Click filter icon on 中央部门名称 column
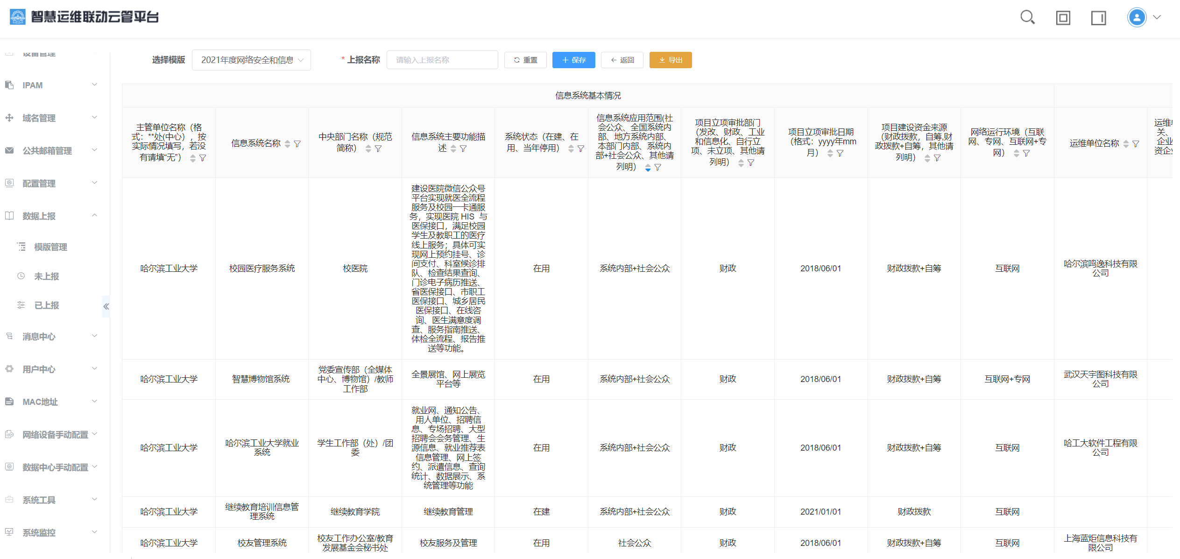 [378, 149]
